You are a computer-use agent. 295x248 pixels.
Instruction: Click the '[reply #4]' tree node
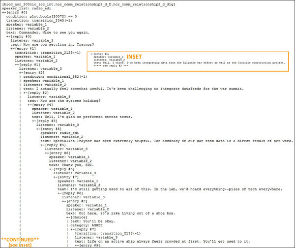[53, 145]
